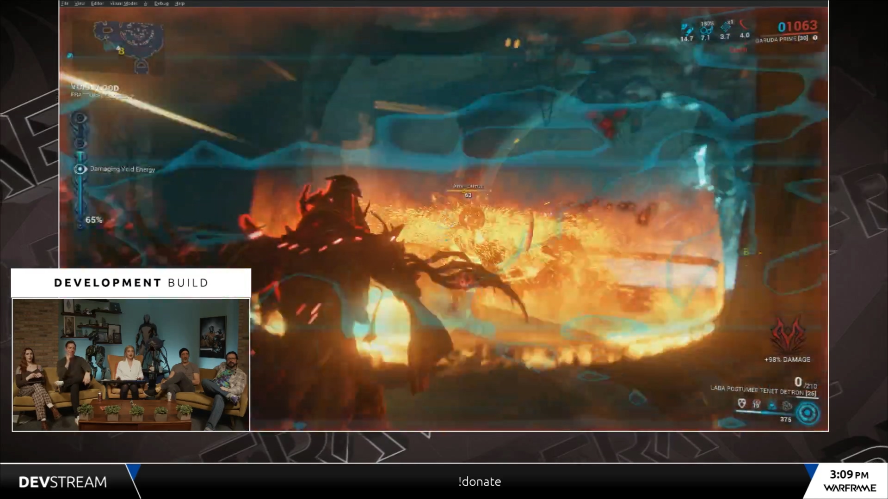Select the first ability icon with screaming face
This screenshot has width=888, height=499.
[x=742, y=403]
